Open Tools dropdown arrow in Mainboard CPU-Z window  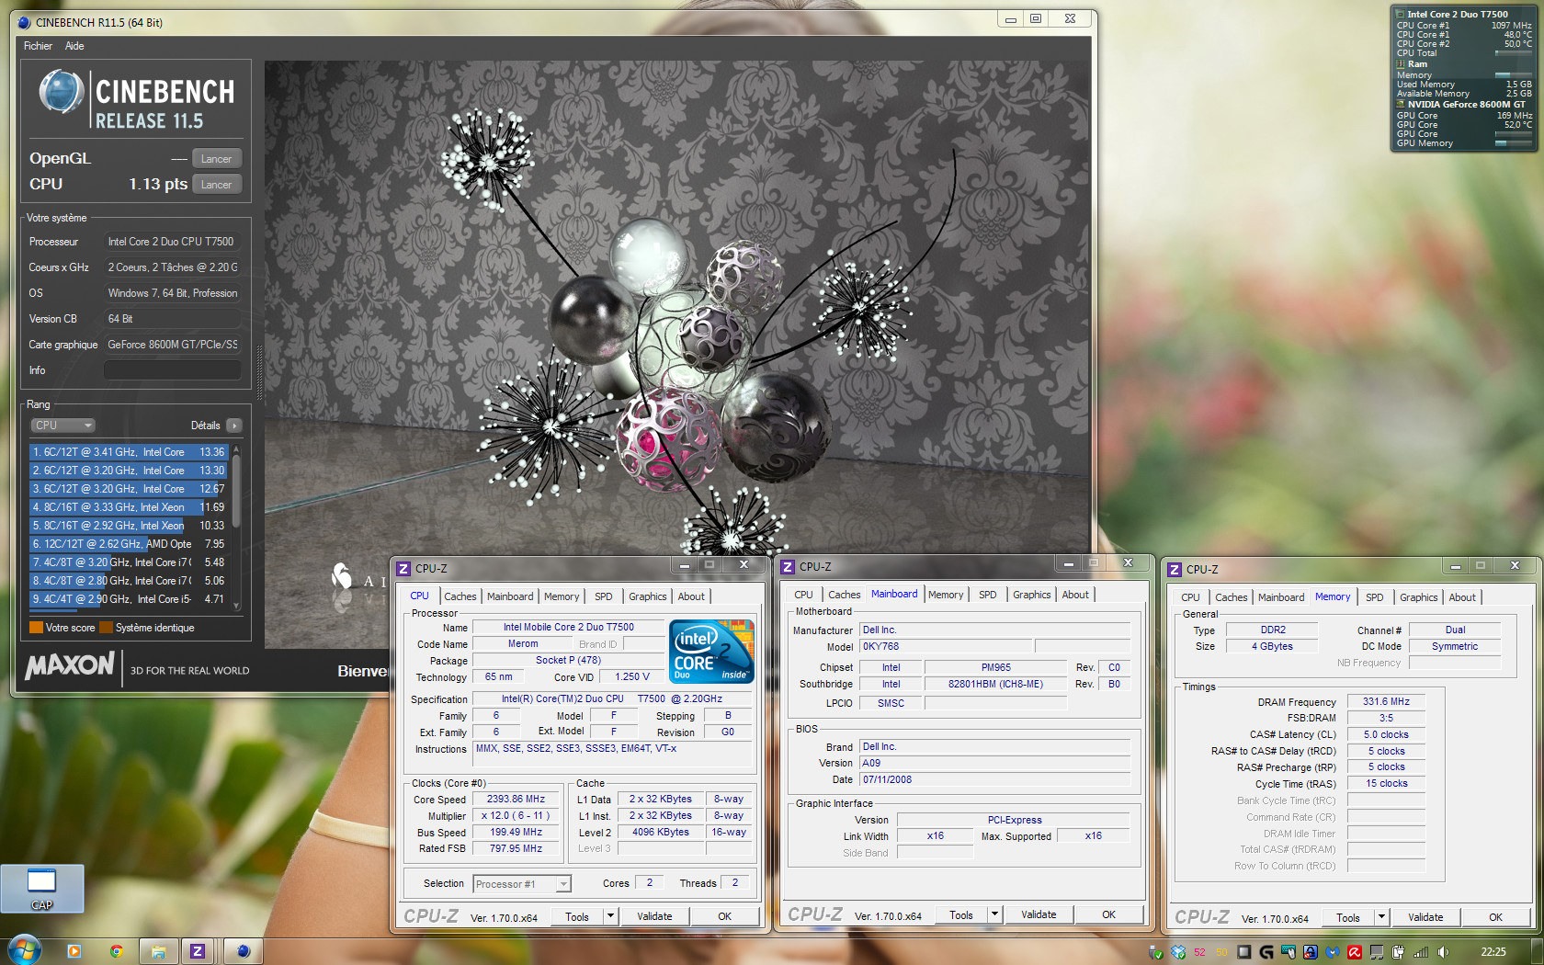pyautogui.click(x=994, y=914)
